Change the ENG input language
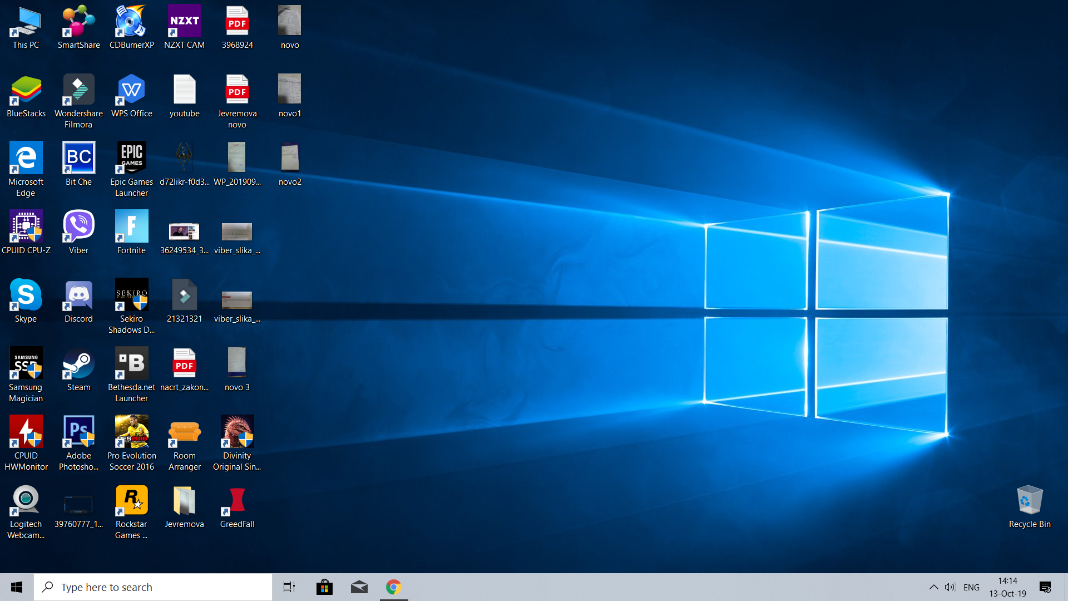The image size is (1068, 601). pos(971,587)
